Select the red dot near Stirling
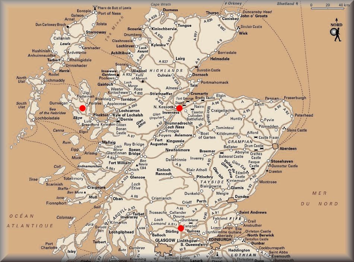 point(181,228)
